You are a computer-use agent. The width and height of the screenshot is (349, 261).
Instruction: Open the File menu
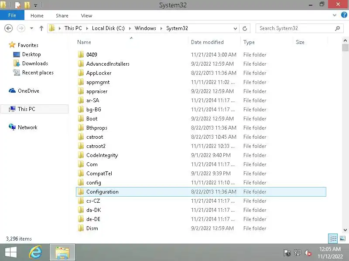point(12,15)
